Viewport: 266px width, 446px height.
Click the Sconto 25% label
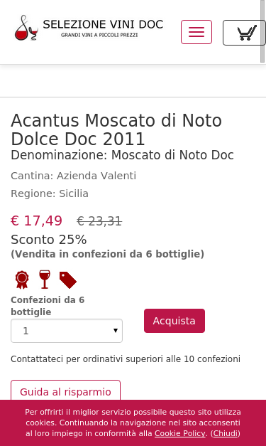click(48, 240)
